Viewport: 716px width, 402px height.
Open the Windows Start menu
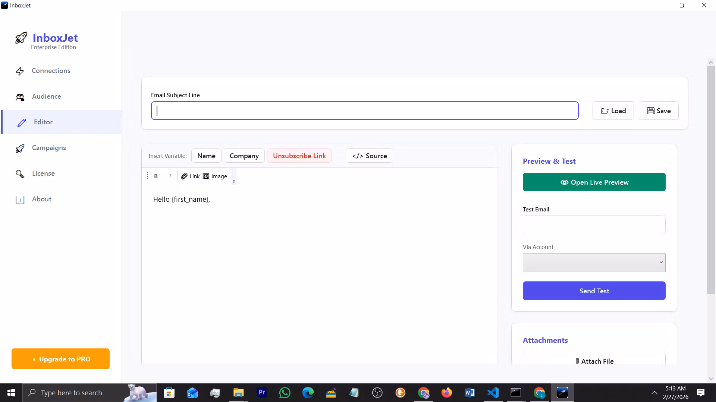[x=11, y=393]
